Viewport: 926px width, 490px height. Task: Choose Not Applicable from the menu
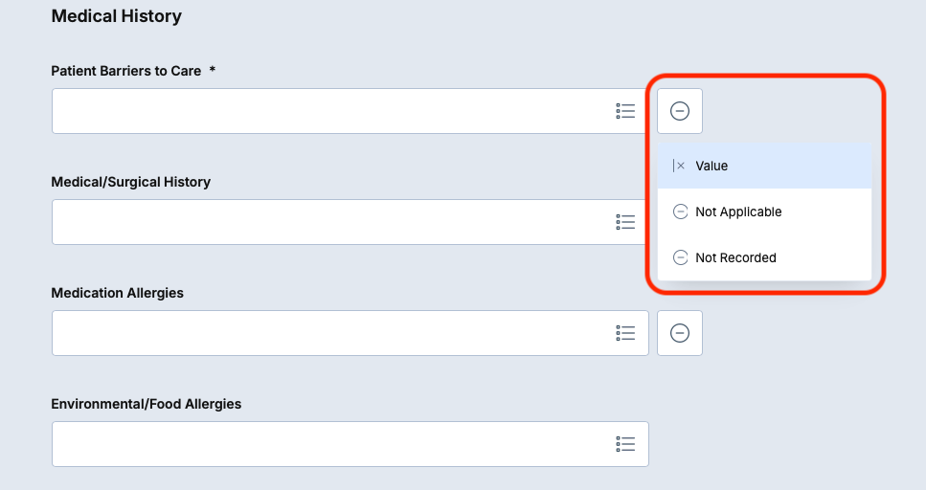pyautogui.click(x=738, y=212)
